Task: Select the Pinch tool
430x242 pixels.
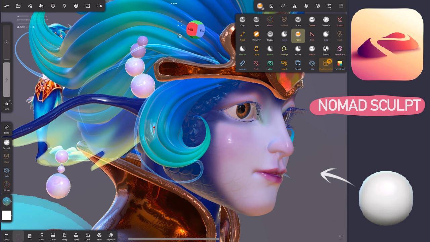Action: point(312,50)
